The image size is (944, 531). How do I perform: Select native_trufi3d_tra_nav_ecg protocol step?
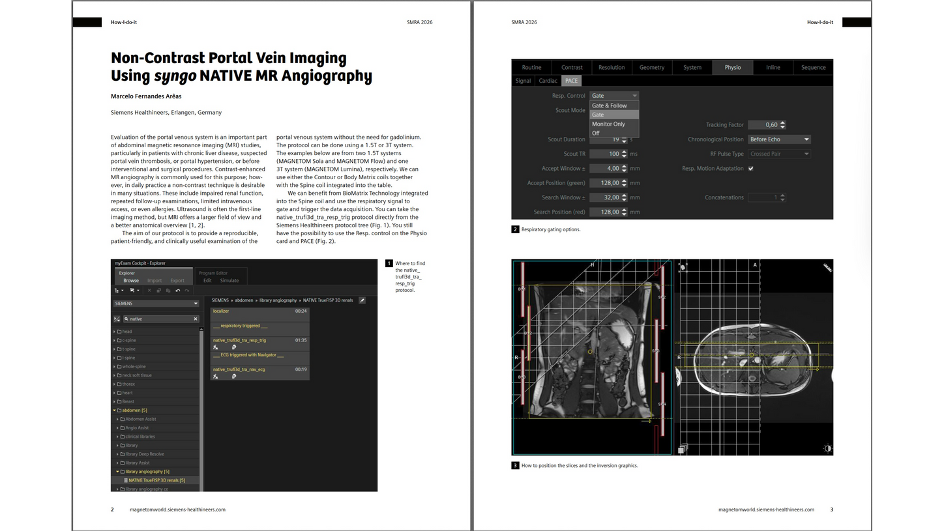(259, 373)
